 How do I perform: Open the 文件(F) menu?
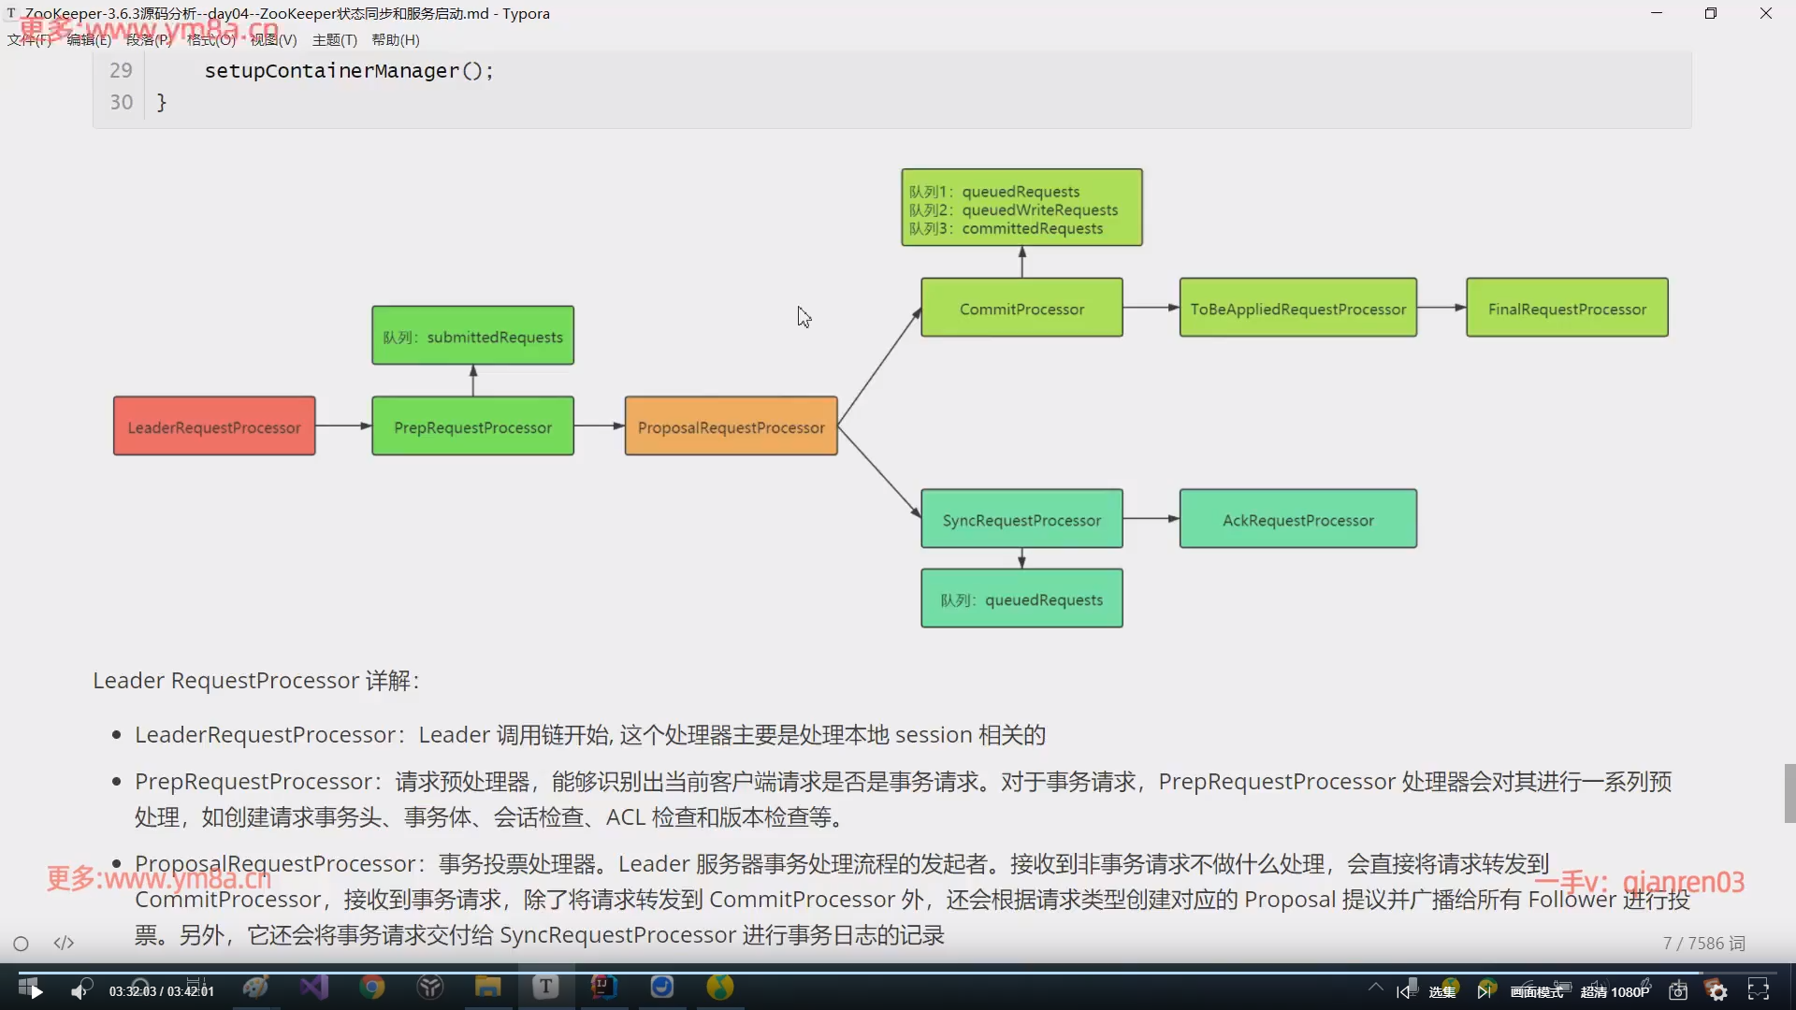point(31,40)
